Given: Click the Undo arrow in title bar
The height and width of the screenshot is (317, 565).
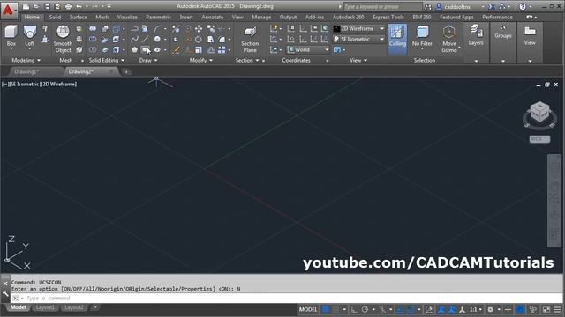Looking at the screenshot, I should tap(79, 6).
